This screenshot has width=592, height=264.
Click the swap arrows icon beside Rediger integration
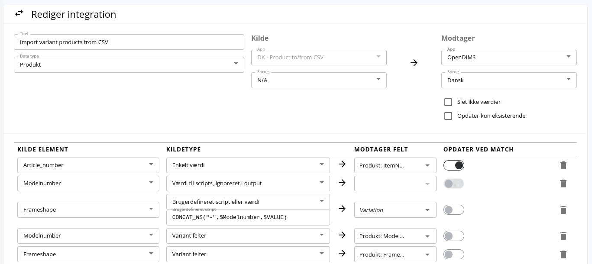pyautogui.click(x=19, y=14)
